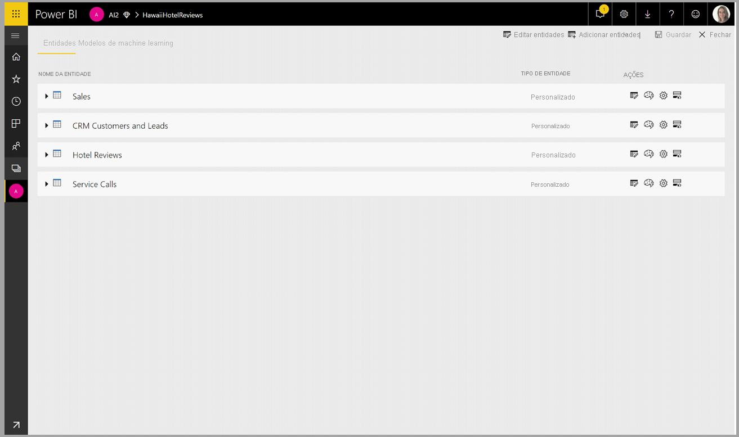Open Recent clock icon in the sidebar
The image size is (739, 437).
tap(16, 102)
